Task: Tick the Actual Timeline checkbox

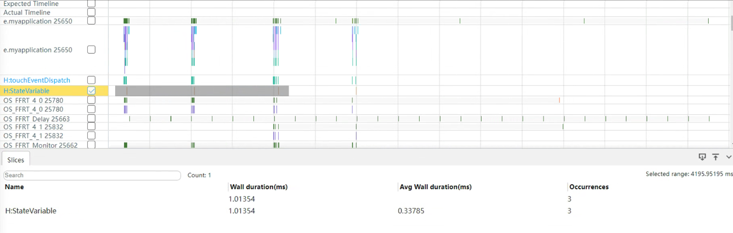Action: pos(91,12)
